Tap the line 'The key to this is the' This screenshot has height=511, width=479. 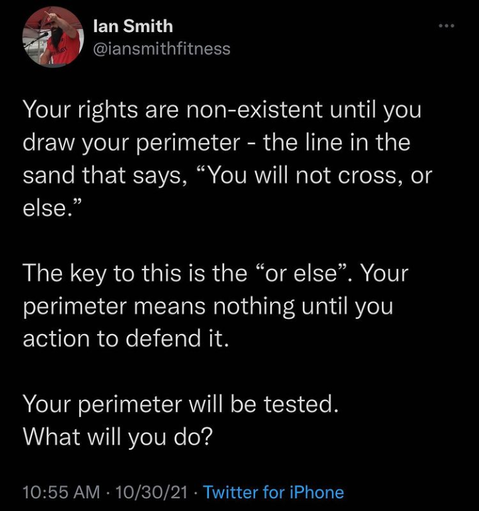(216, 273)
